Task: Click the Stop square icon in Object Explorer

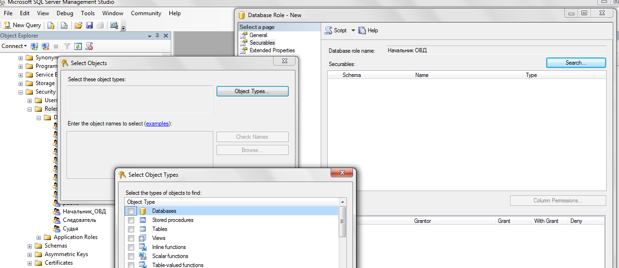Action: pos(56,46)
